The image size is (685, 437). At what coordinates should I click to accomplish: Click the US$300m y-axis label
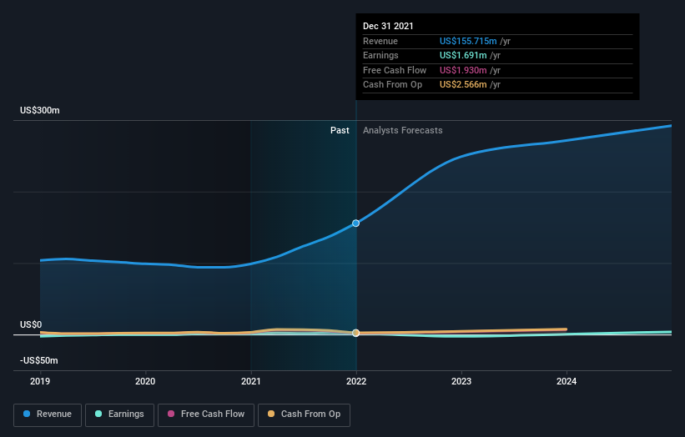point(40,110)
